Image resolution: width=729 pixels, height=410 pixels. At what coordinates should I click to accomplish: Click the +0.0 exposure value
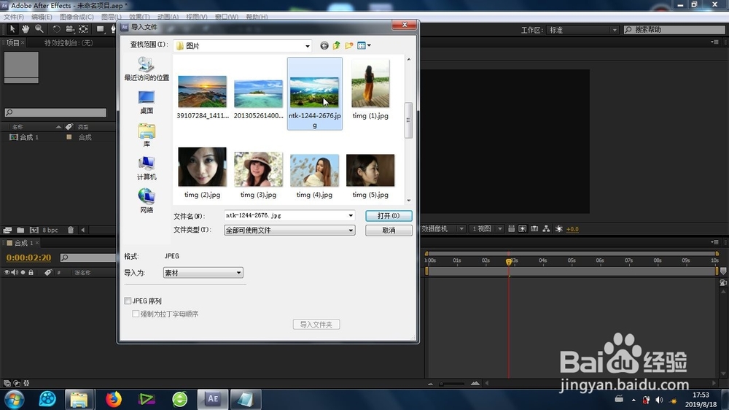pos(572,229)
